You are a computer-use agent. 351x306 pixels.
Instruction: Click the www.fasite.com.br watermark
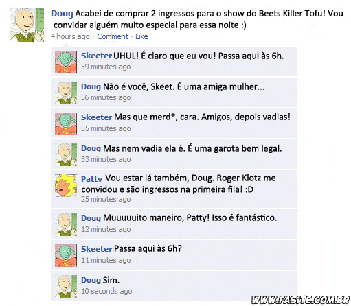(300, 300)
